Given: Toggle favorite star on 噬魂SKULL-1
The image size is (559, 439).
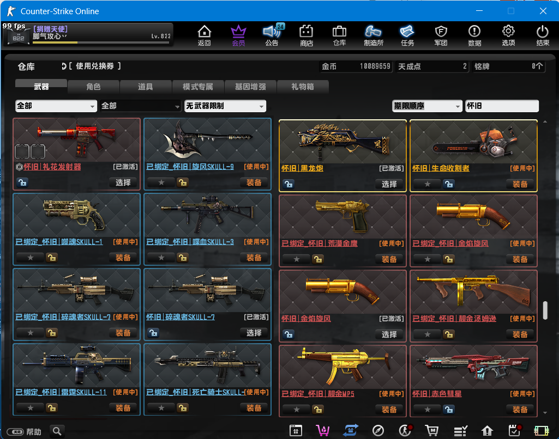Looking at the screenshot, I should 31,258.
